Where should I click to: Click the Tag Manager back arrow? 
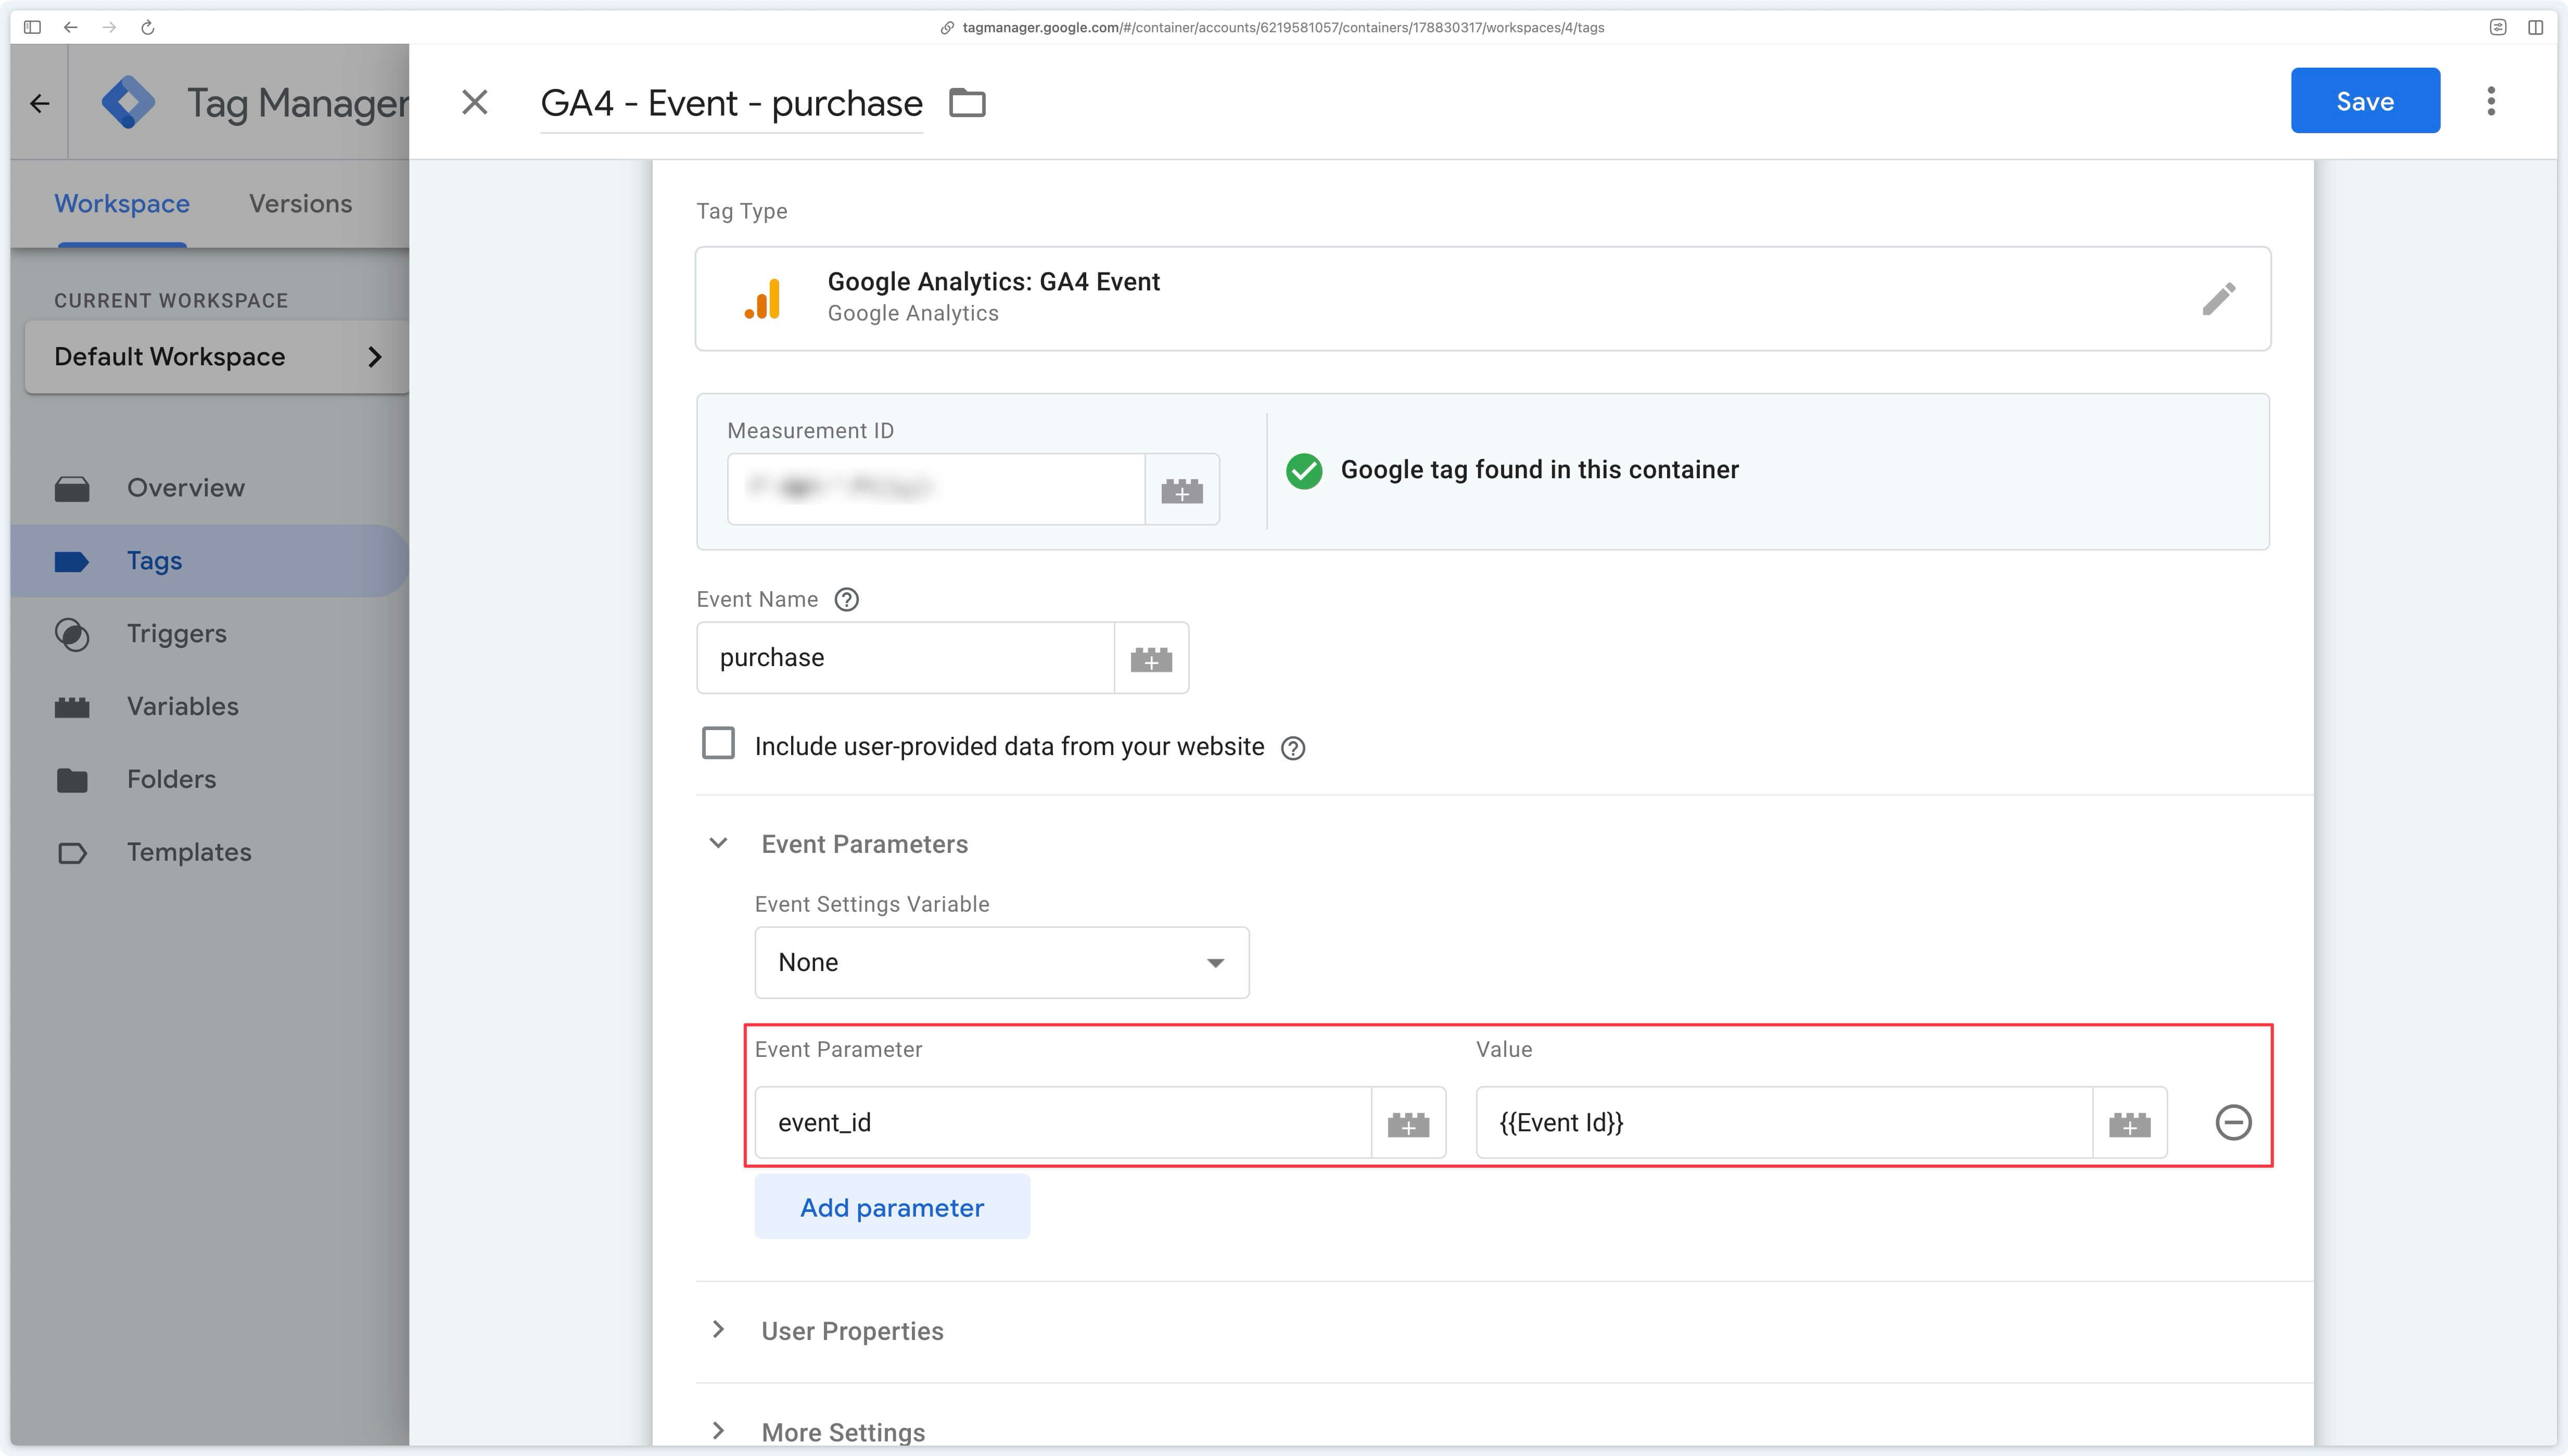pos(40,103)
